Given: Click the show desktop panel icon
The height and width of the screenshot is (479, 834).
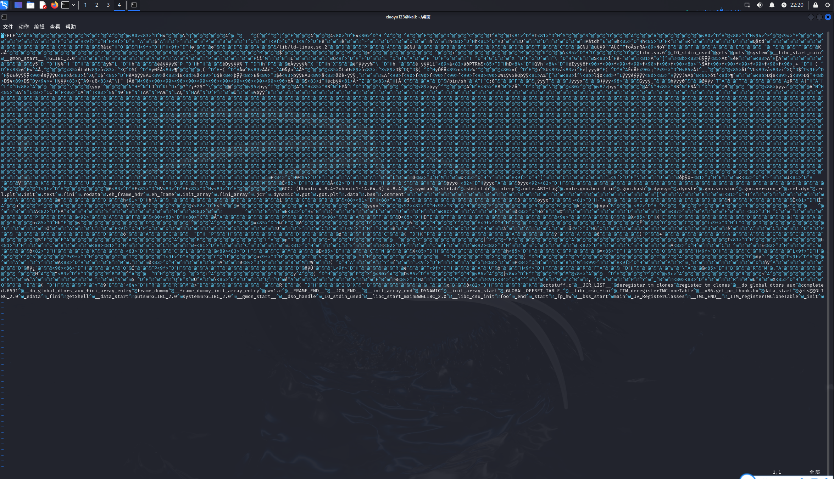Looking at the screenshot, I should point(18,5).
